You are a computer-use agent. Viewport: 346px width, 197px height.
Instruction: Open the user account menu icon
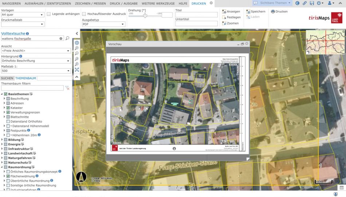(330, 3)
